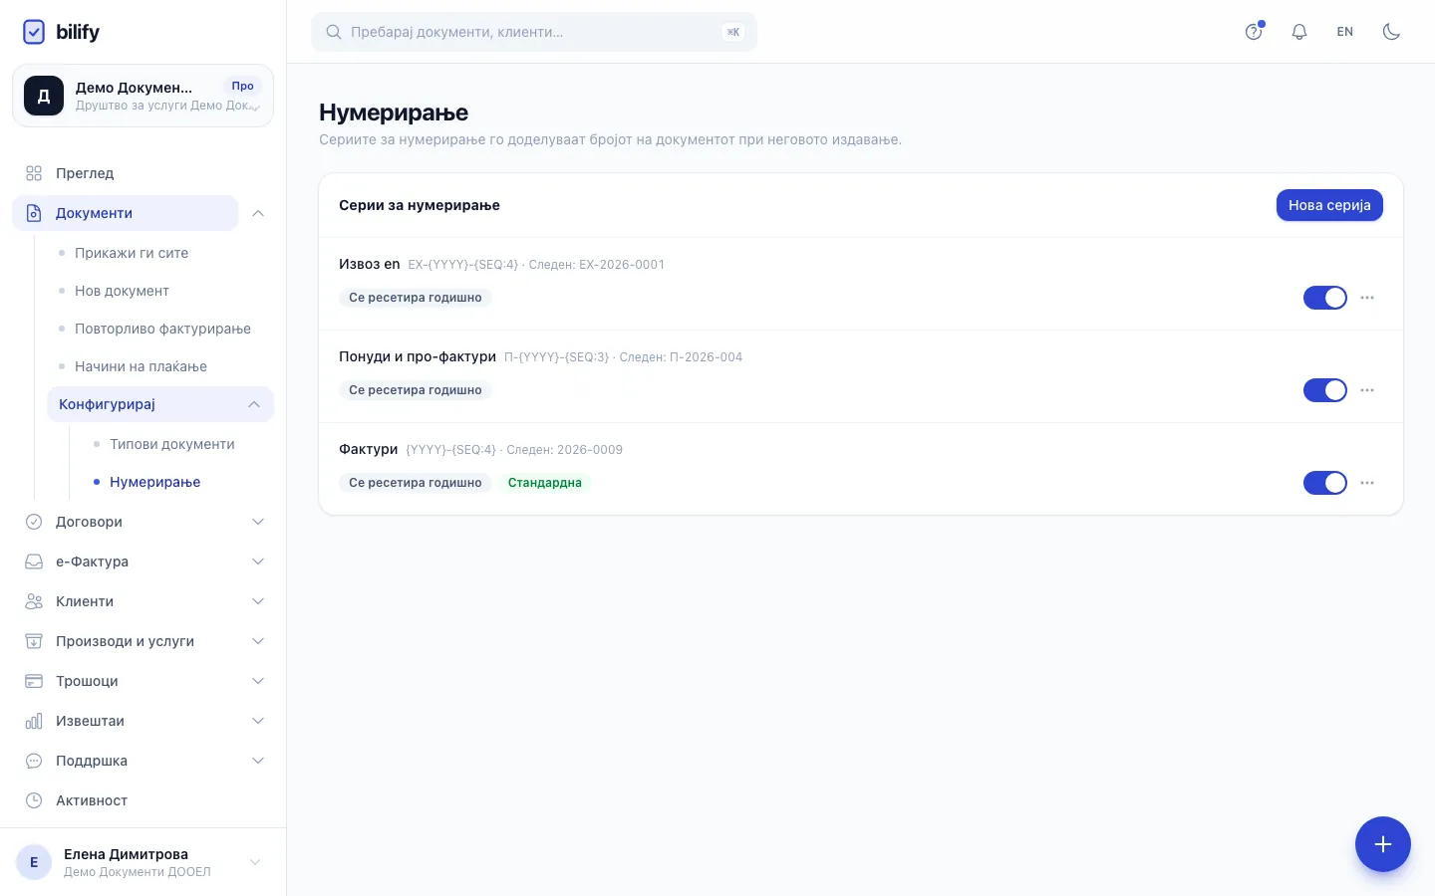Expand the Договори section

click(x=258, y=522)
